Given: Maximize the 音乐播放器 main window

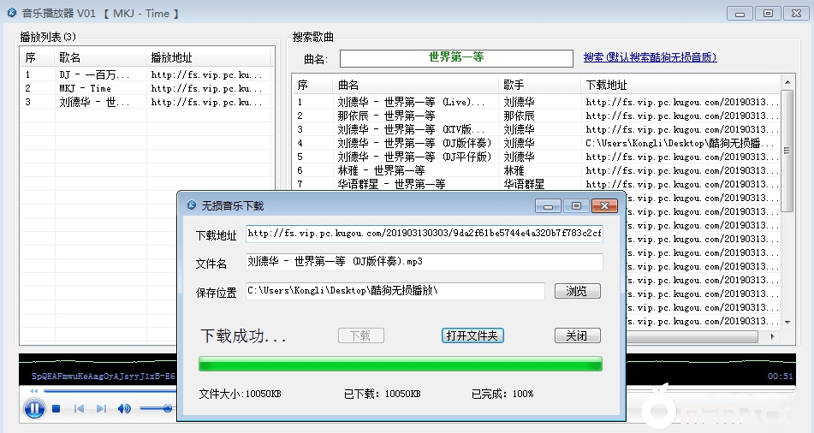Looking at the screenshot, I should (x=768, y=14).
